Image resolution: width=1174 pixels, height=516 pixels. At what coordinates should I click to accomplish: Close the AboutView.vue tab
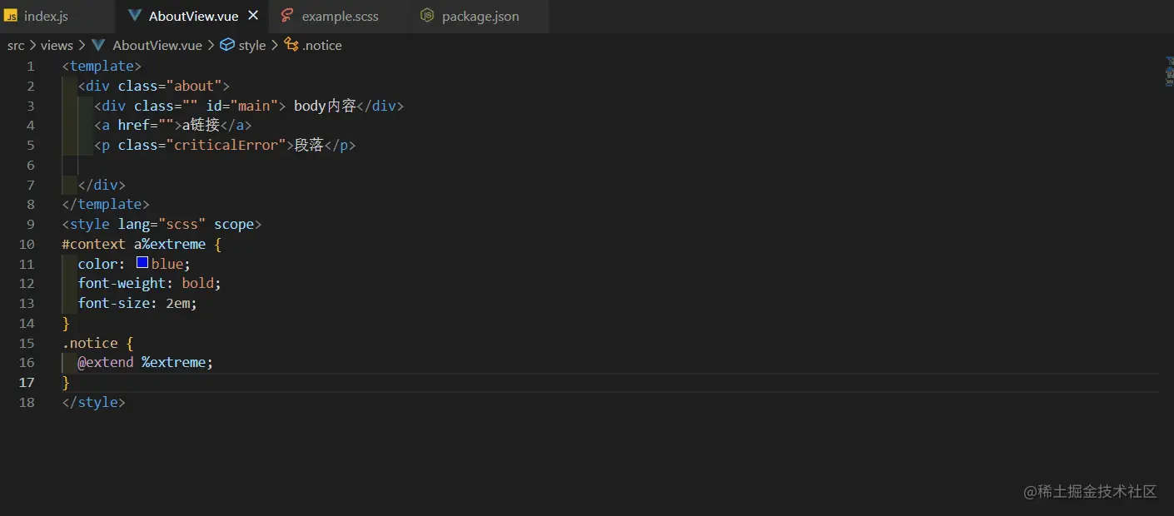253,14
